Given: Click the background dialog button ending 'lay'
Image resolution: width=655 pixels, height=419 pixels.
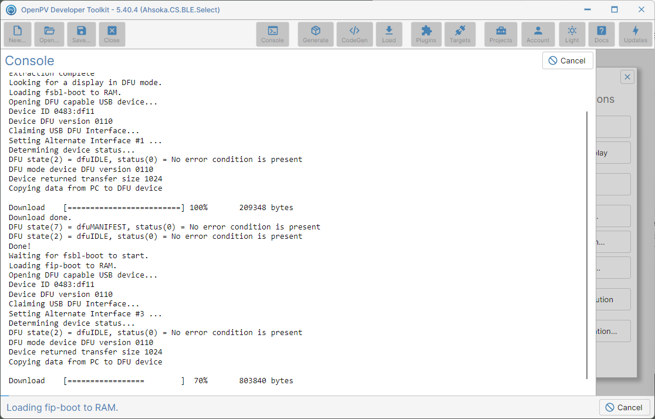Looking at the screenshot, I should click(613, 153).
